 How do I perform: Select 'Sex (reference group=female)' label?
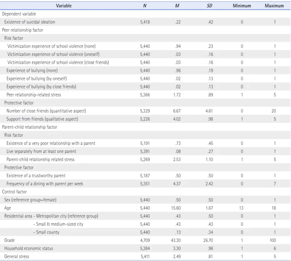[x=30, y=200]
